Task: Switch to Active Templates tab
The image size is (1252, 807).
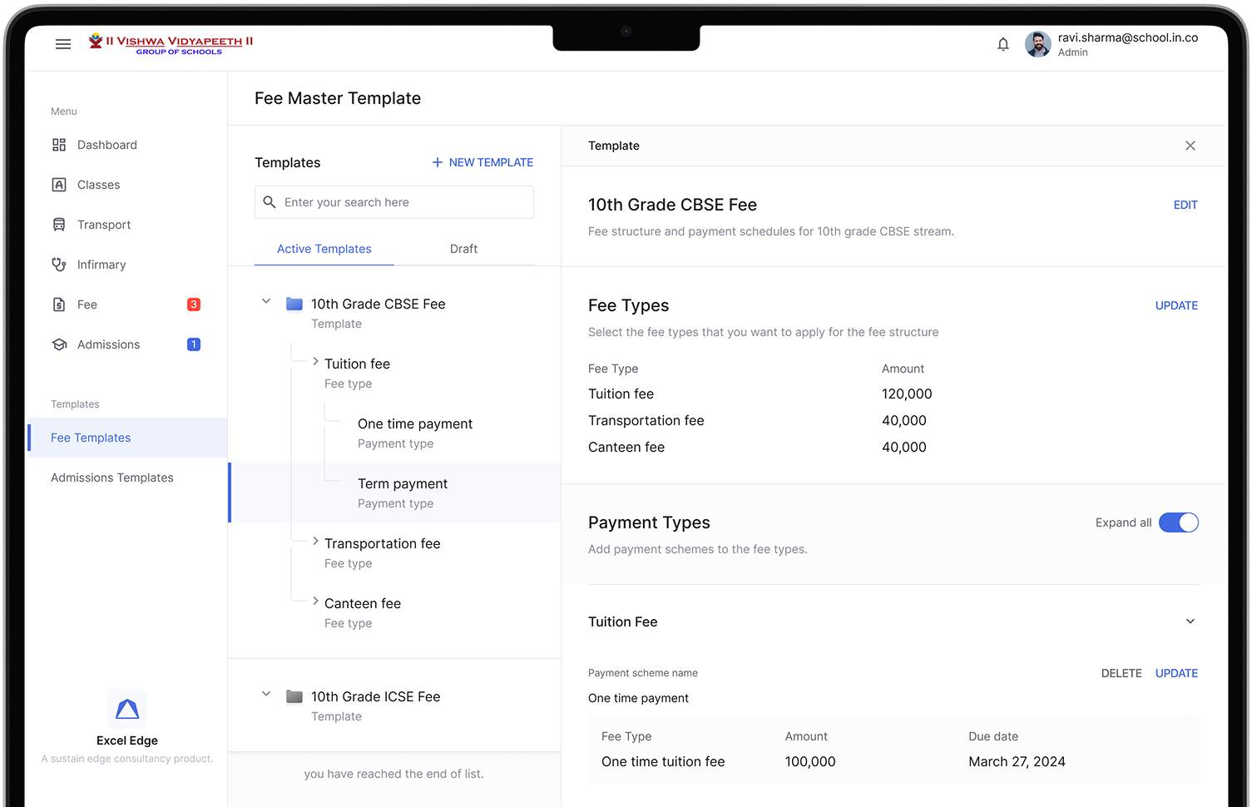Action: click(x=324, y=249)
